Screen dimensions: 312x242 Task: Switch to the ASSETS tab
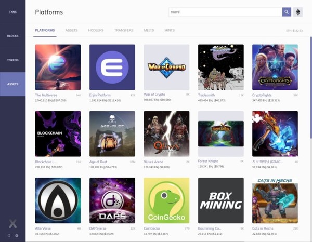(x=71, y=30)
